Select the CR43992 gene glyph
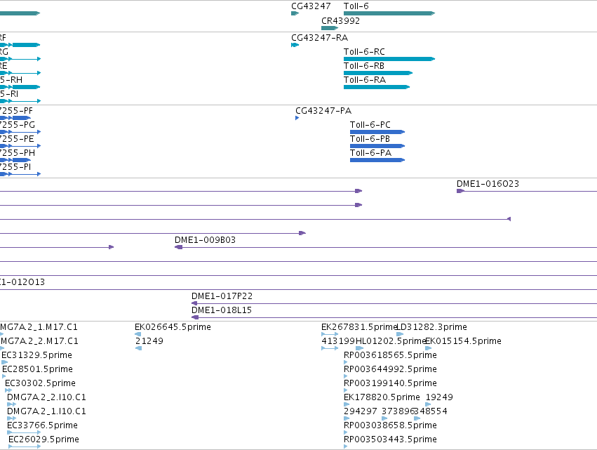This screenshot has width=597, height=450. click(330, 28)
